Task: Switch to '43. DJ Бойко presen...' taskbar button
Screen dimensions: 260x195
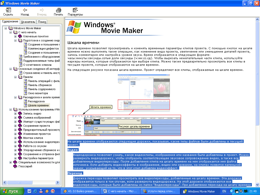Action: point(81,191)
